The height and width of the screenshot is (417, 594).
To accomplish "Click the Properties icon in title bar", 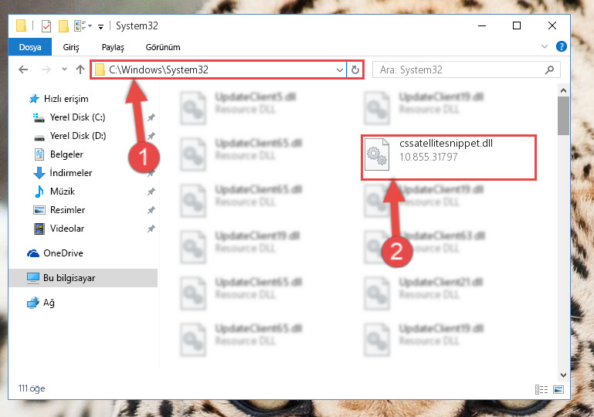I will (x=46, y=26).
